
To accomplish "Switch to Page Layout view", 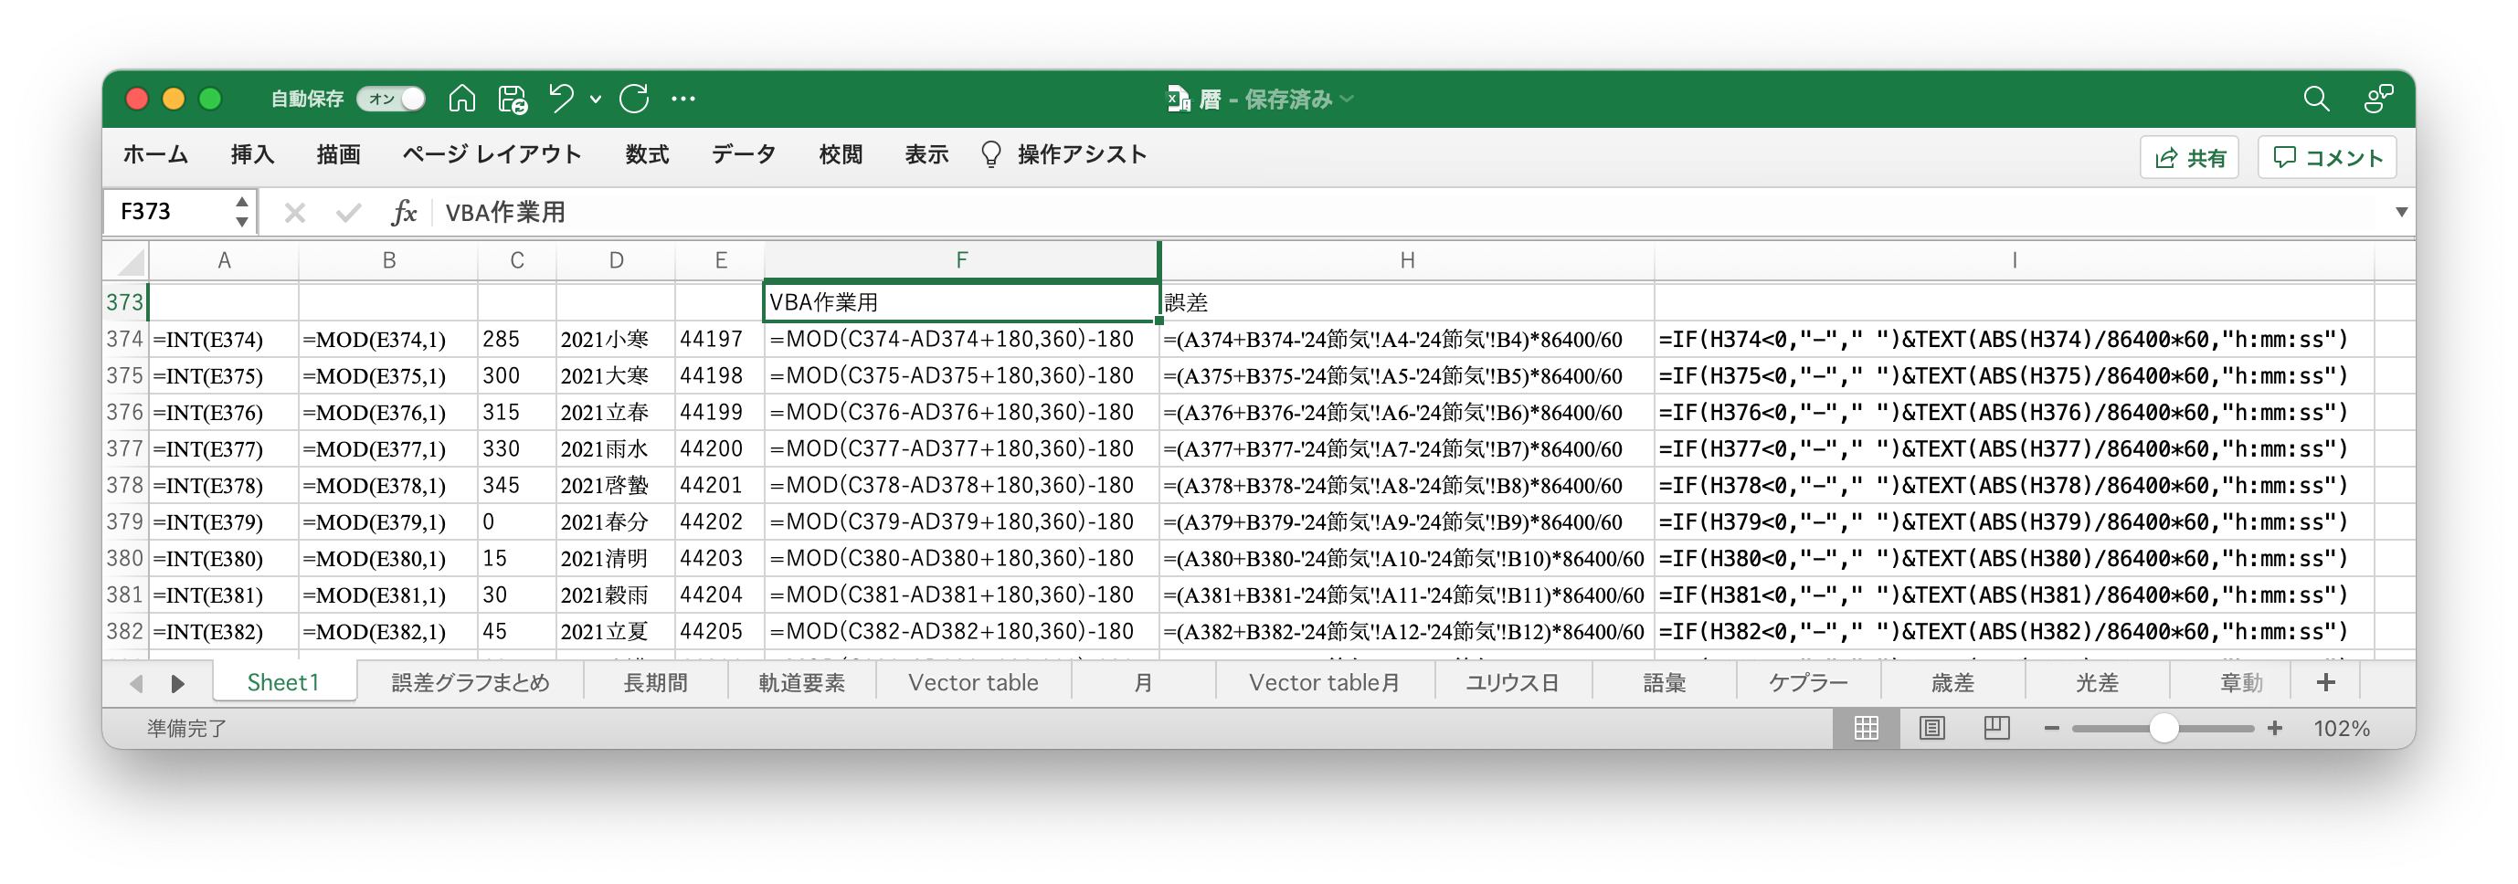I will [1931, 728].
